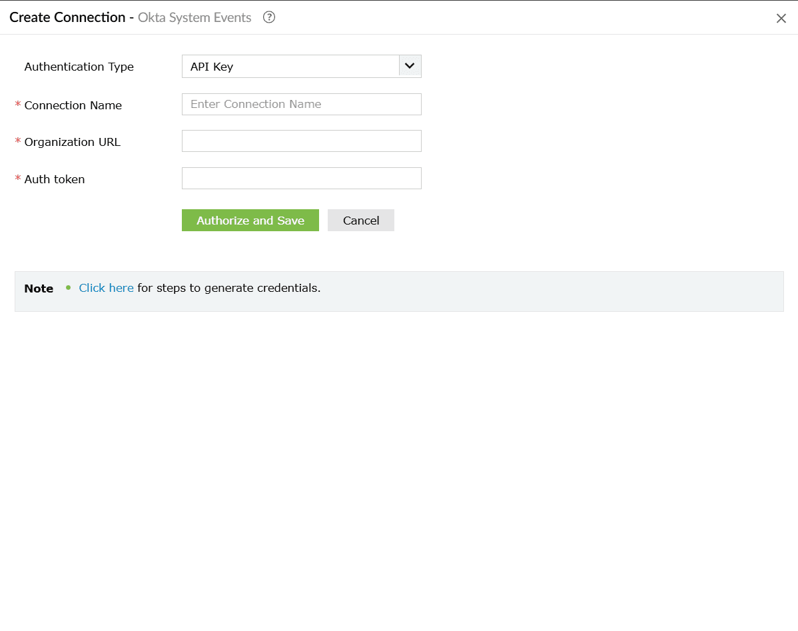Select the API Key combo box

click(x=301, y=66)
